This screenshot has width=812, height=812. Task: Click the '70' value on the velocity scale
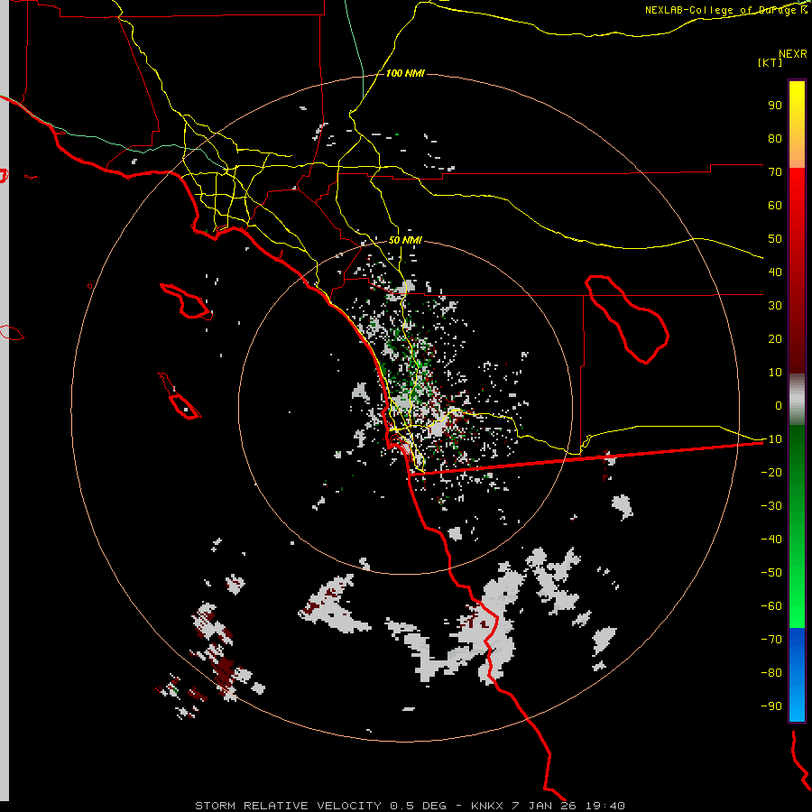tap(775, 172)
